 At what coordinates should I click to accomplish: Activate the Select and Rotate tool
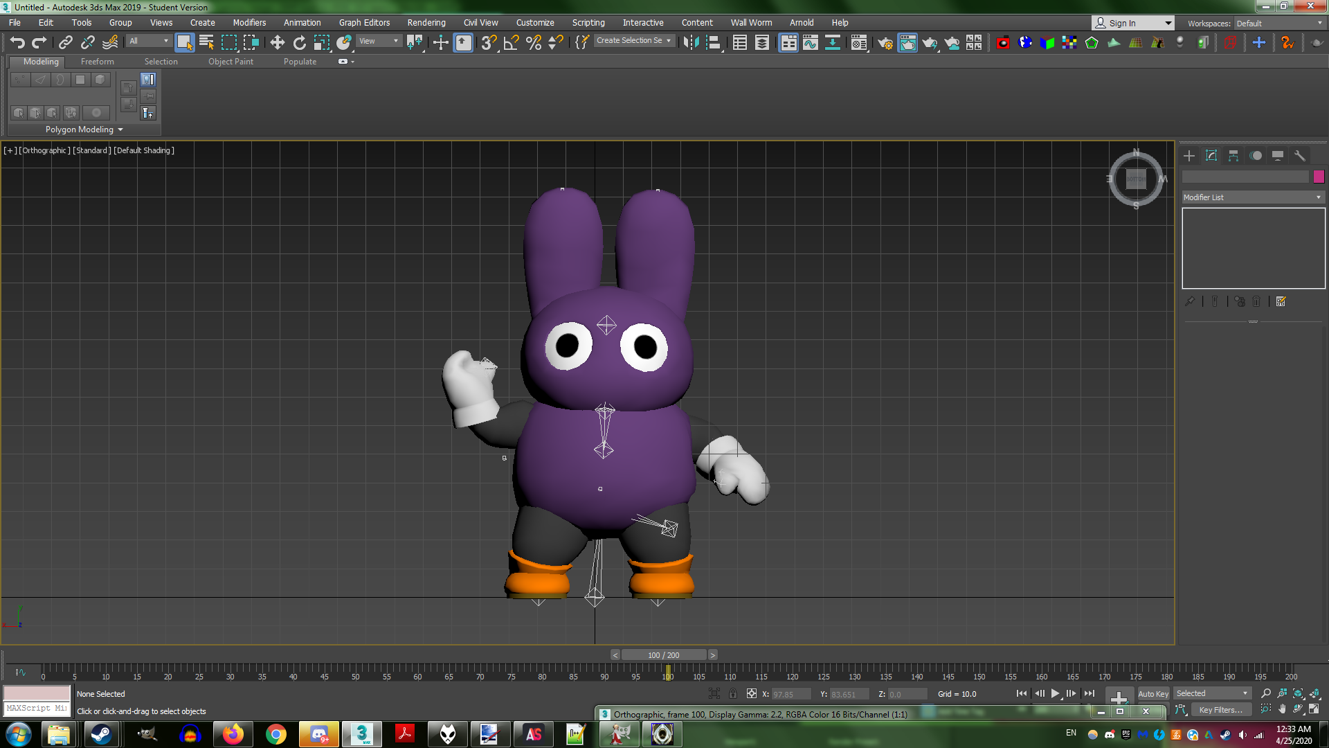300,43
